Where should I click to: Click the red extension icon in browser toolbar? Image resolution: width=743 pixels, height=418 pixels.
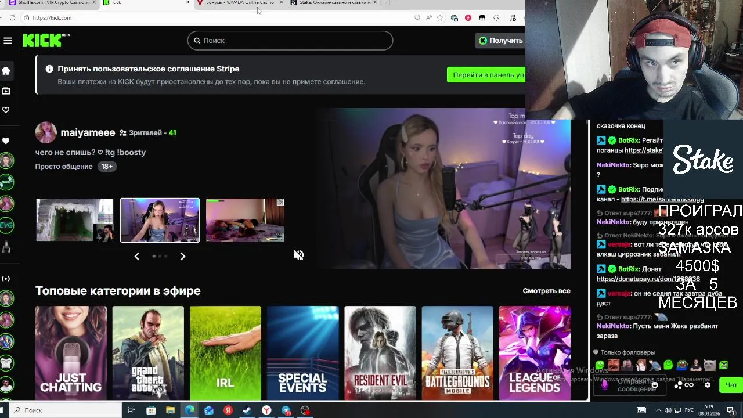468,18
